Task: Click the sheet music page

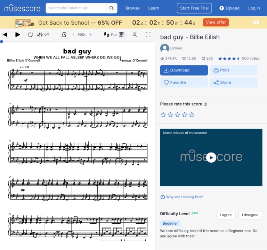Action: coord(77,146)
